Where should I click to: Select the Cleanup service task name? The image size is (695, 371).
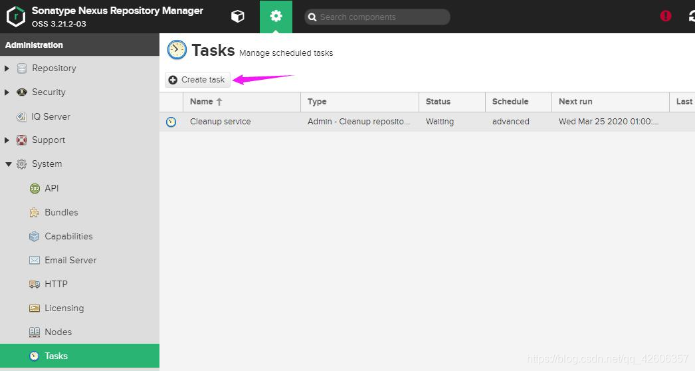point(221,122)
